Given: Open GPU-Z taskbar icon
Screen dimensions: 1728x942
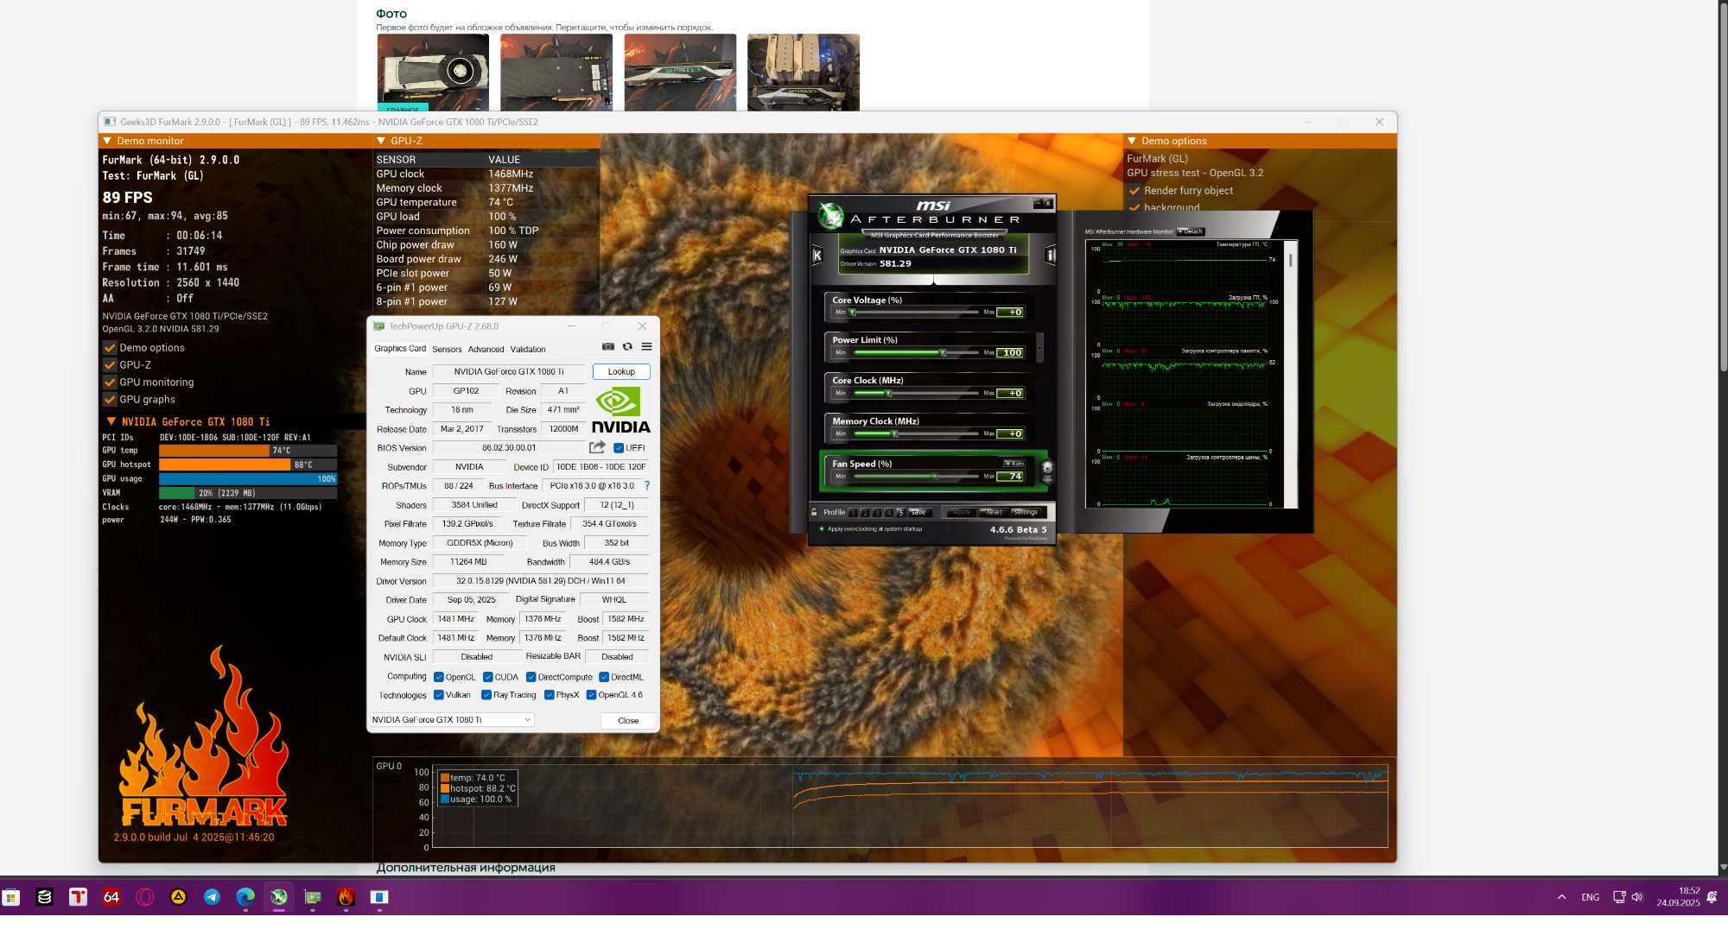Looking at the screenshot, I should tap(312, 897).
